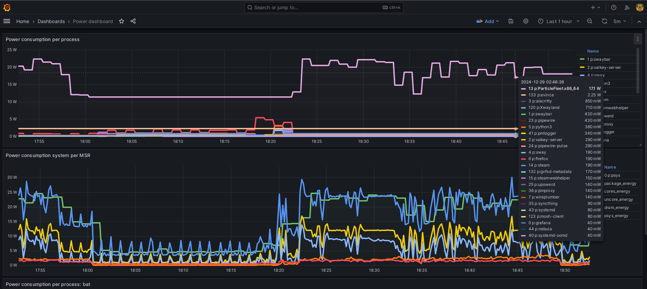Click the 3 p:alacritty tooltip row
This screenshot has height=289, width=647.
561,101
